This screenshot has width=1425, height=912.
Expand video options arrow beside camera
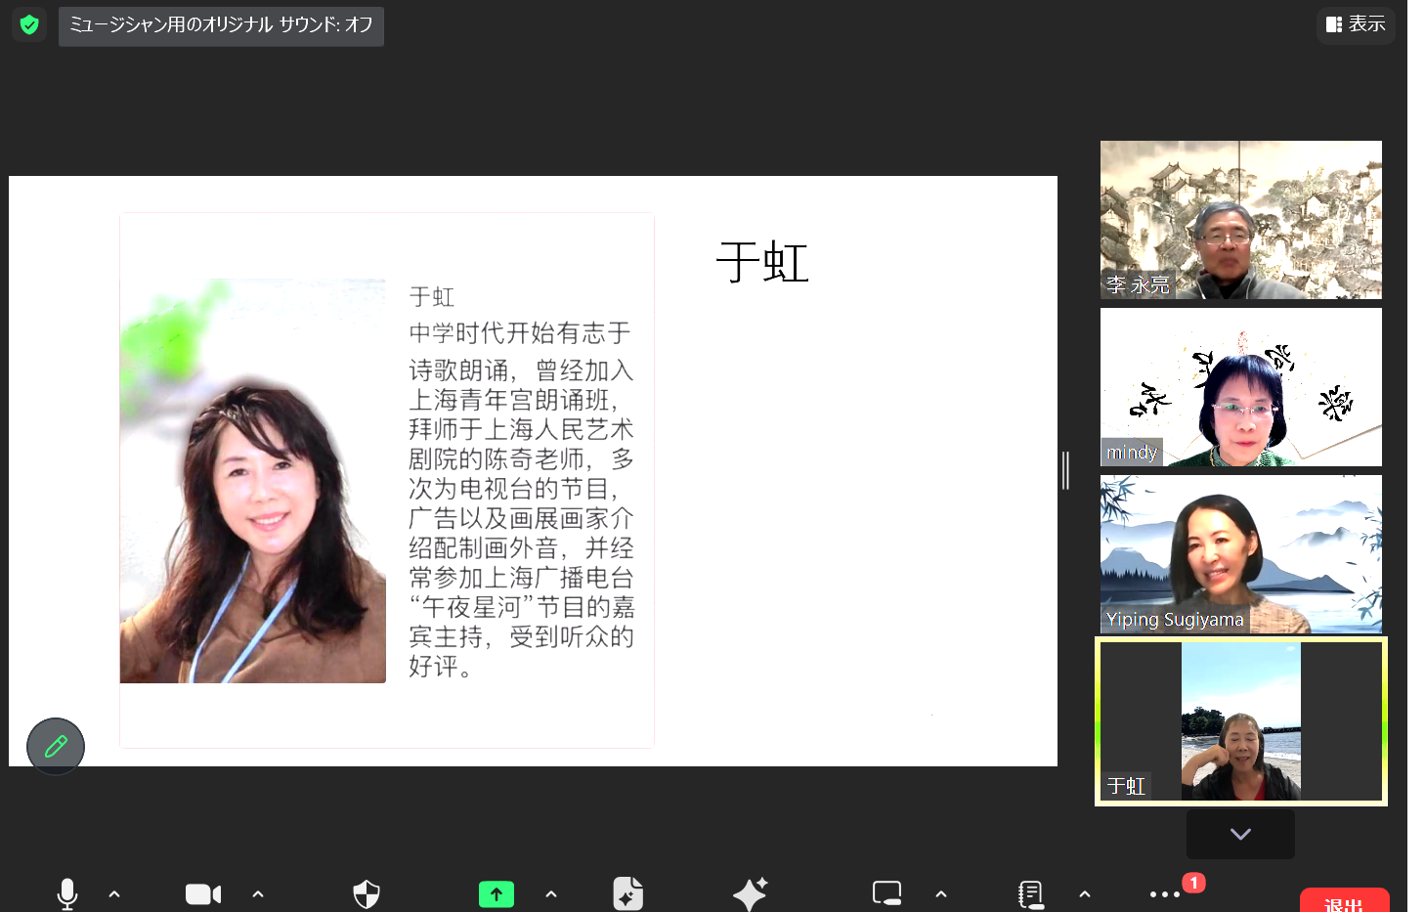[x=258, y=893]
